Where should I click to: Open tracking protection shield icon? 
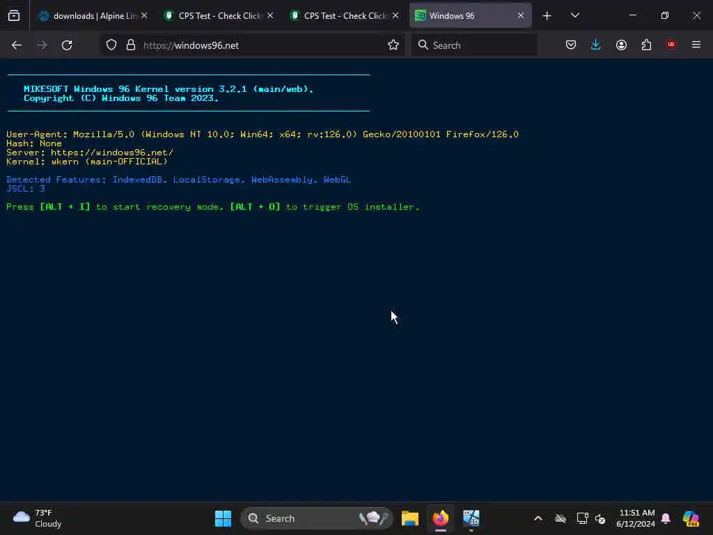point(111,45)
